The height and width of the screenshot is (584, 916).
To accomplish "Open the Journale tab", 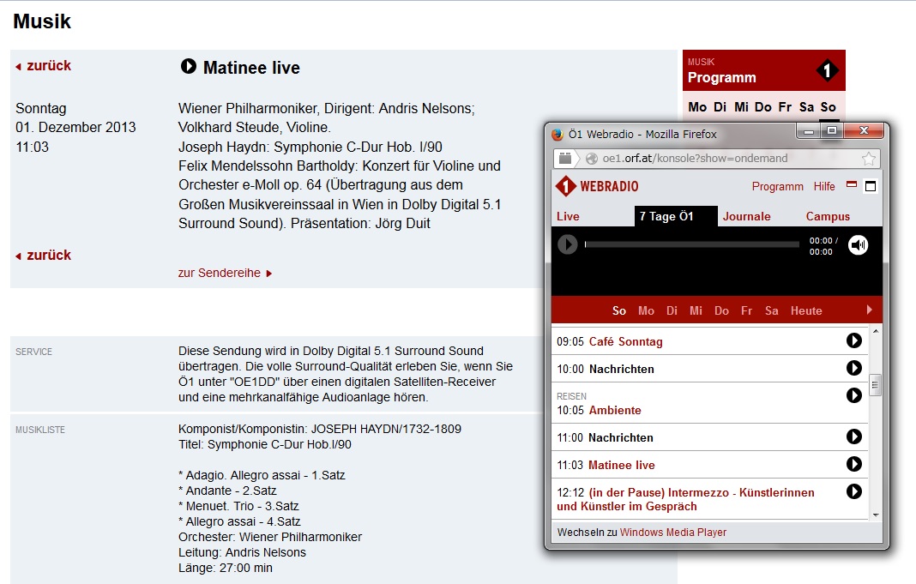I will point(746,217).
